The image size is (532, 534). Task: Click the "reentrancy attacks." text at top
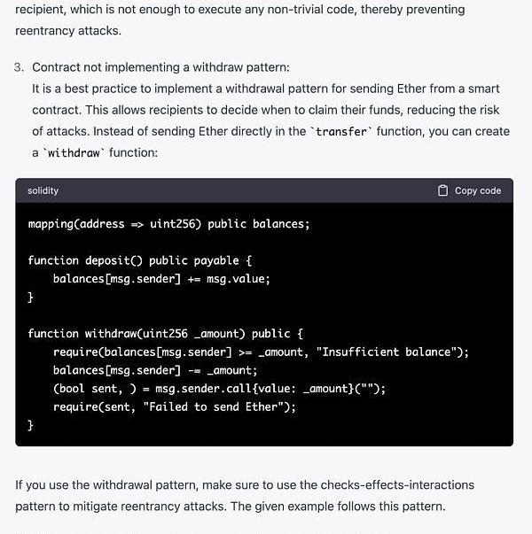click(x=68, y=30)
